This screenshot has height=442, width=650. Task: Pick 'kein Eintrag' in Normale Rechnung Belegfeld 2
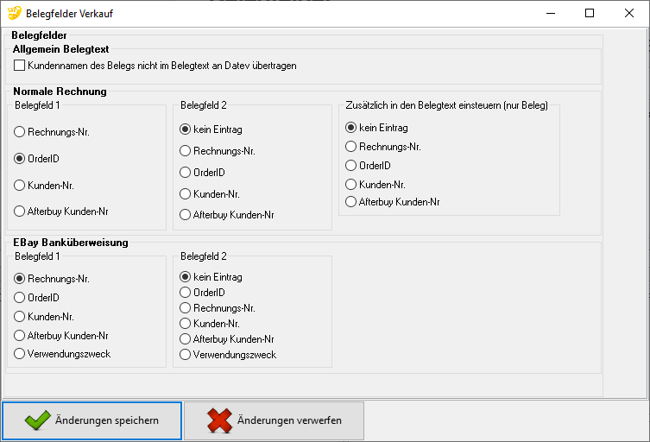pos(186,129)
